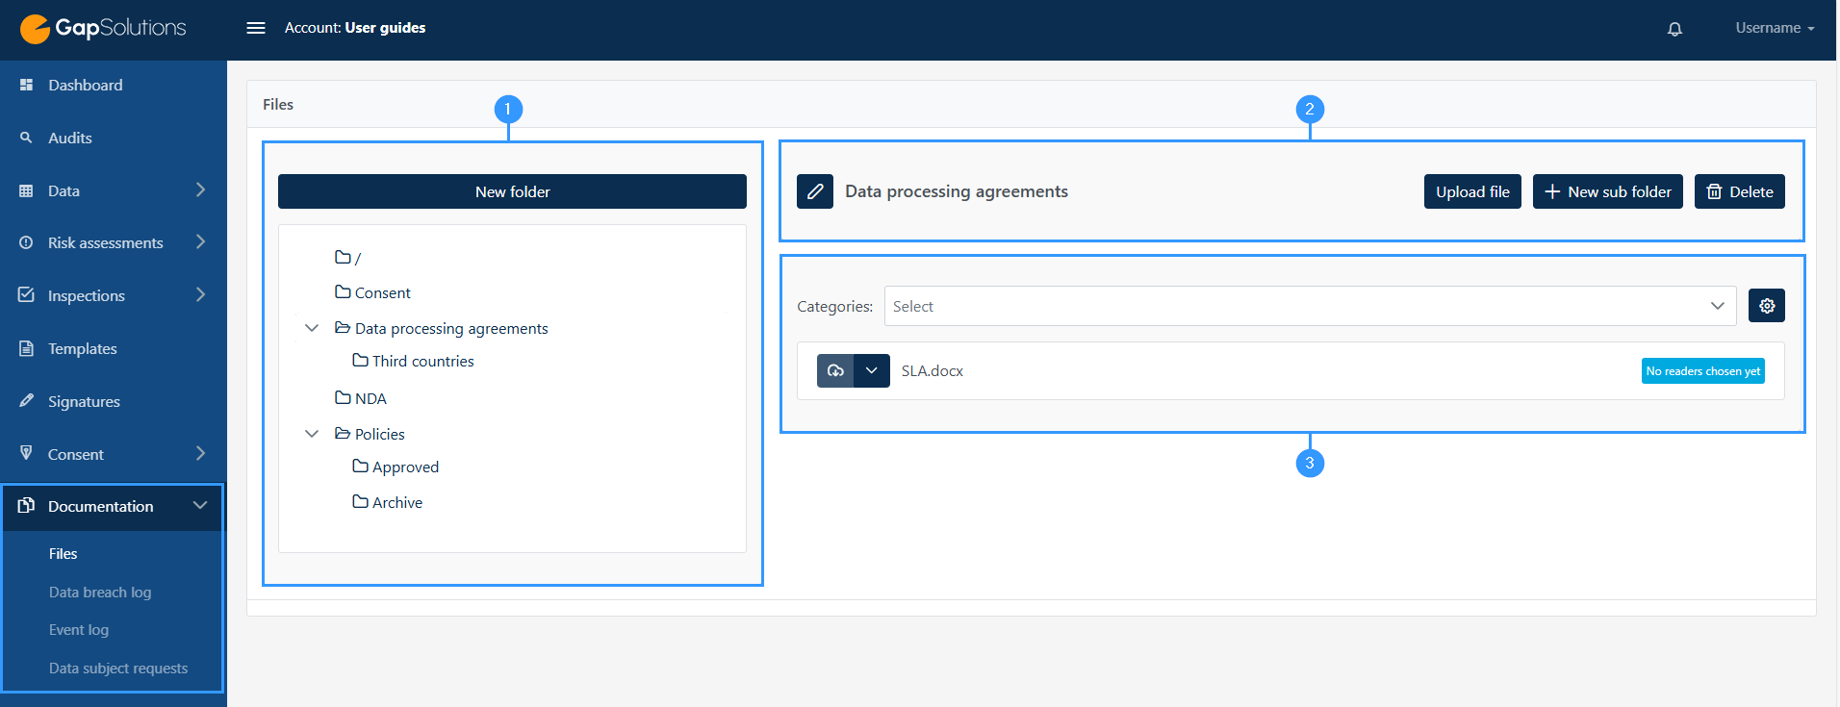Click New sub folder button
This screenshot has height=707, width=1840.
coord(1607,191)
